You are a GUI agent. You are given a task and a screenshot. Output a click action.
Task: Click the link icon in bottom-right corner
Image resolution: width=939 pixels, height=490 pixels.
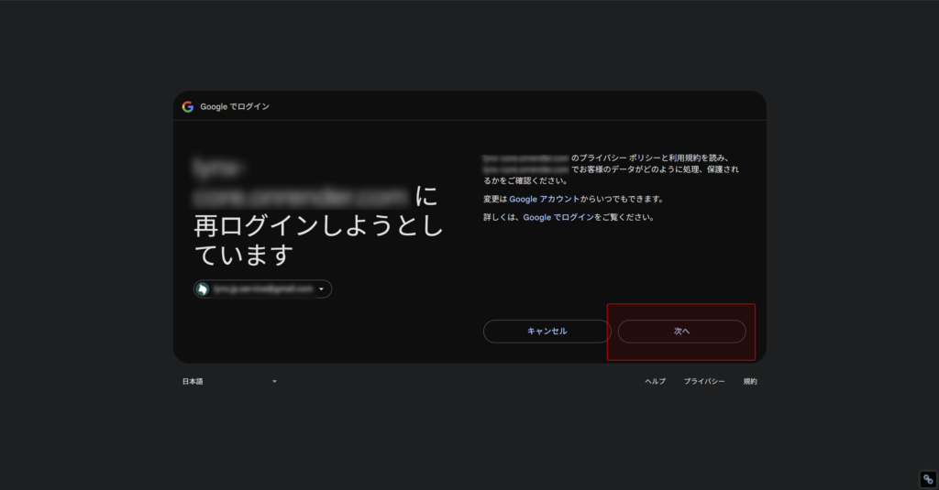[927, 479]
